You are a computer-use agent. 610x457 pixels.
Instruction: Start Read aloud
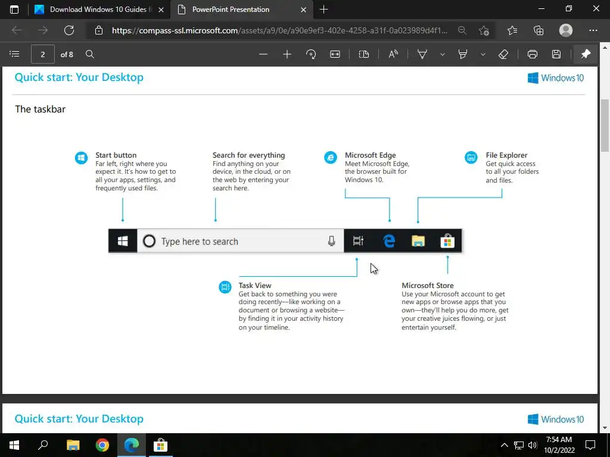[393, 54]
